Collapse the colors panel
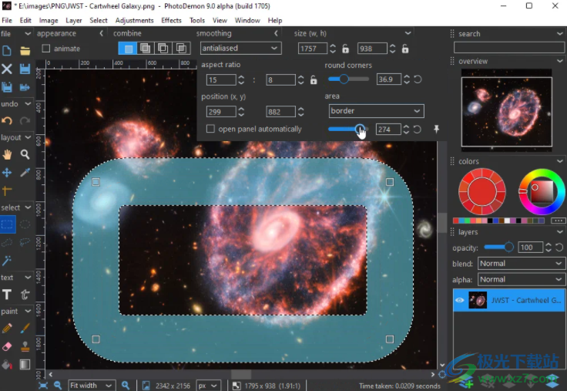The image size is (567, 391). [x=560, y=161]
